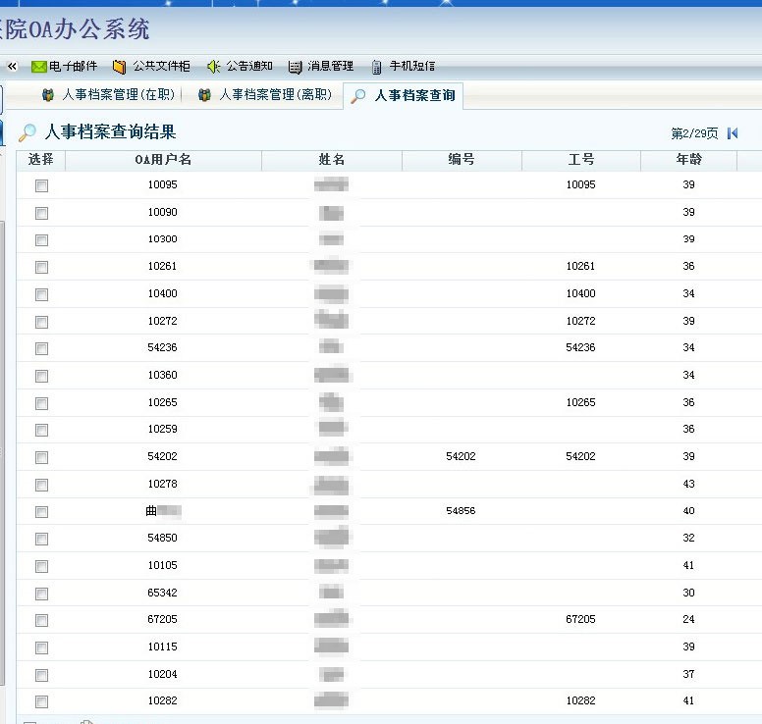The image size is (762, 724).
Task: Click OA username 54850
Action: (162, 538)
